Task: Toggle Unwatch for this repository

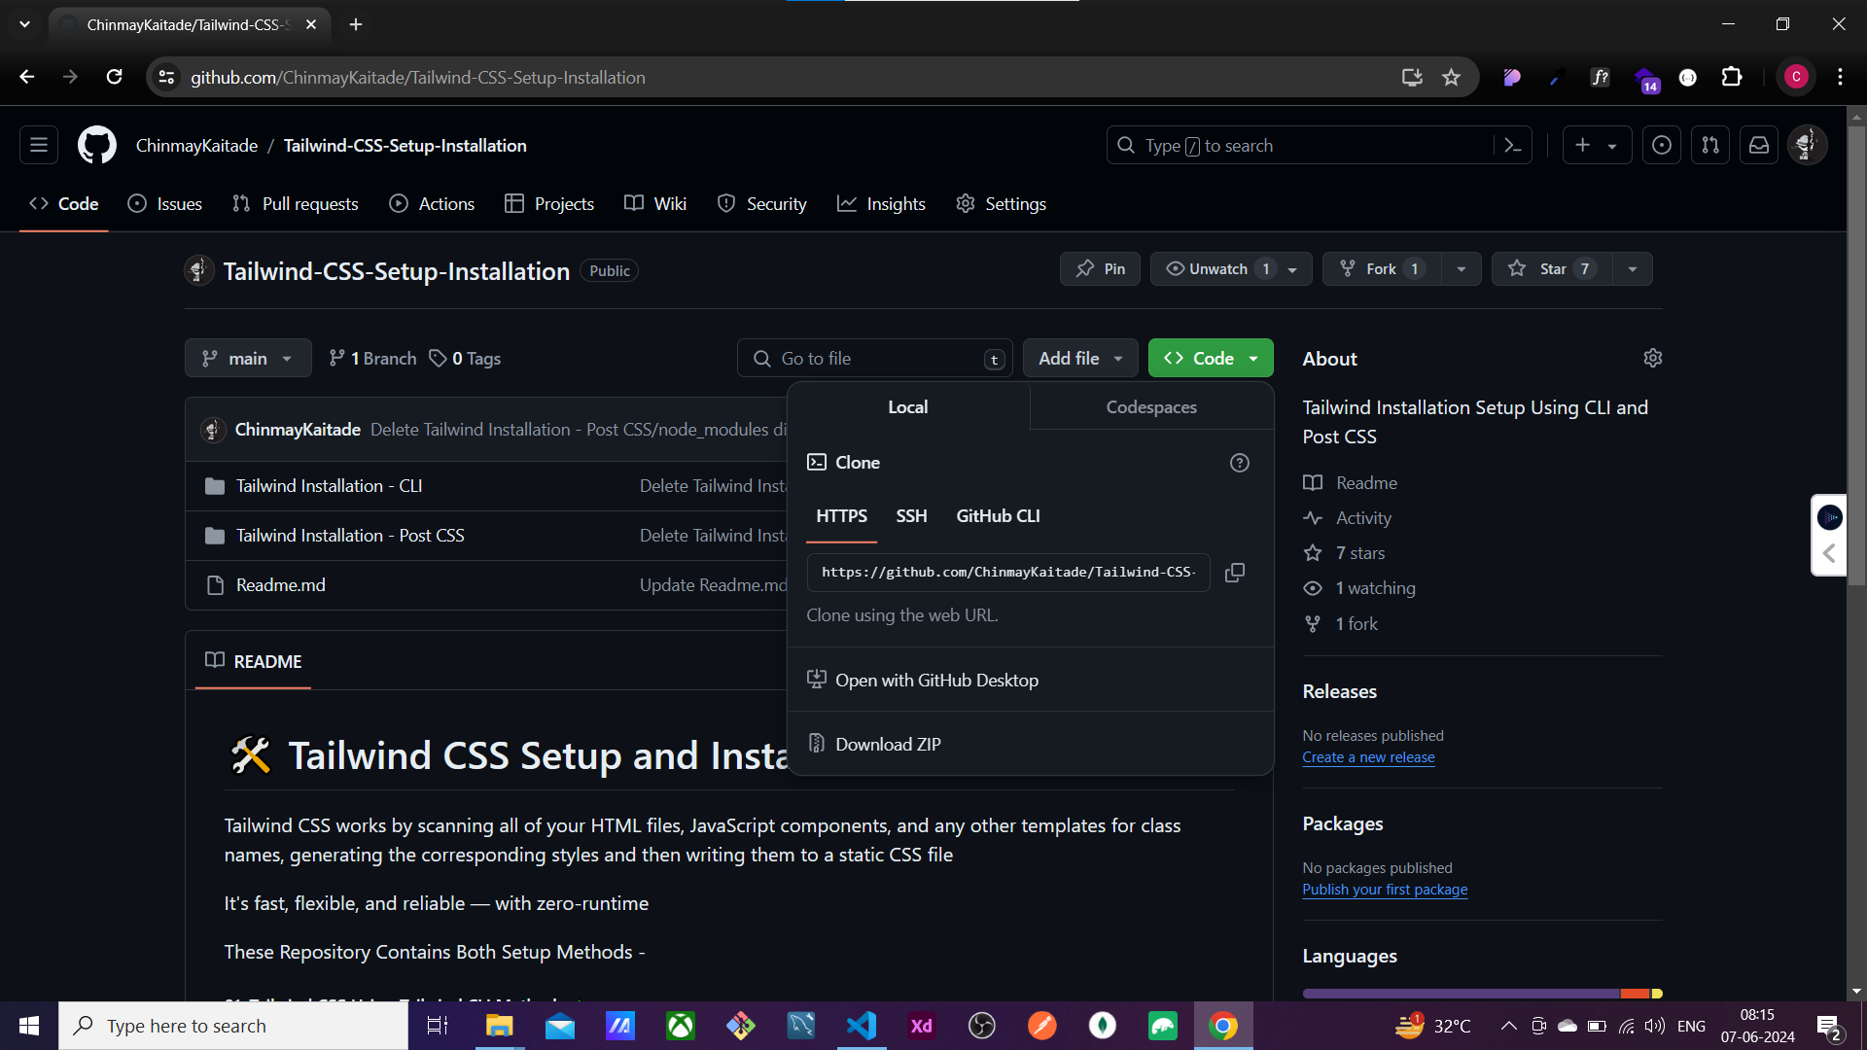Action: [x=1218, y=269]
